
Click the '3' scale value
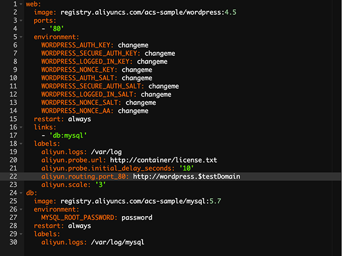(100, 185)
